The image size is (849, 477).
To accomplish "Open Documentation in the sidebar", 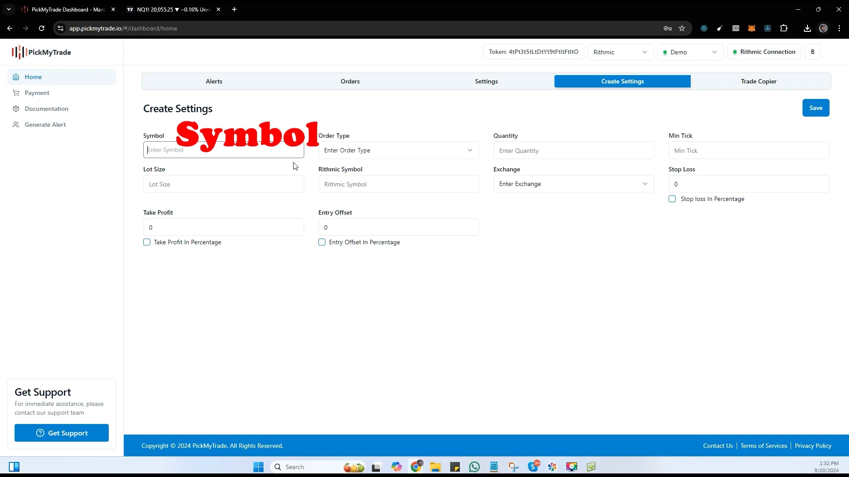I will 61,109.
